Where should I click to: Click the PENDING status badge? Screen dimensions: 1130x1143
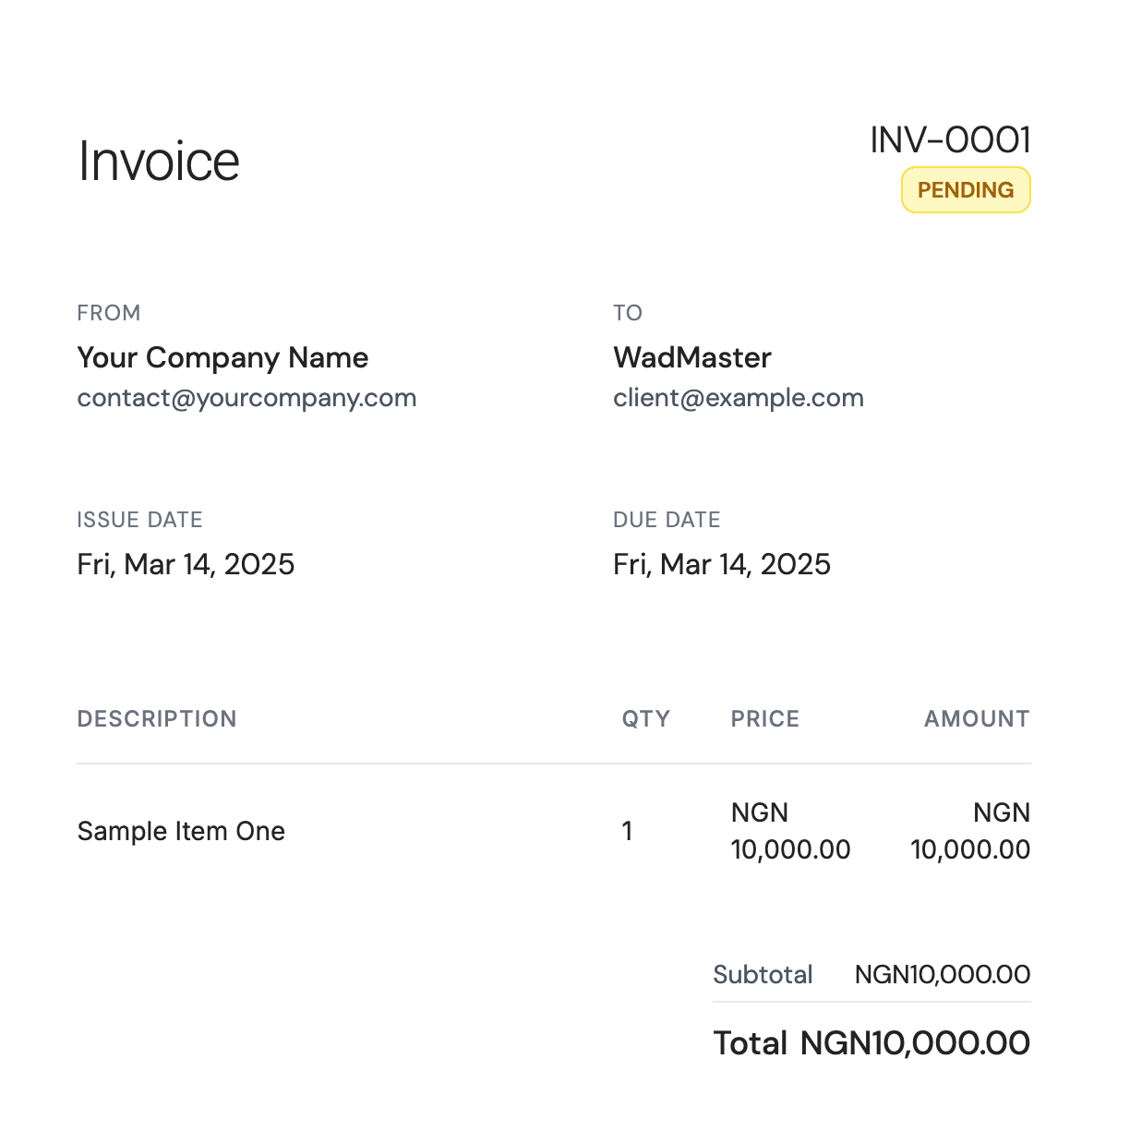pyautogui.click(x=965, y=190)
